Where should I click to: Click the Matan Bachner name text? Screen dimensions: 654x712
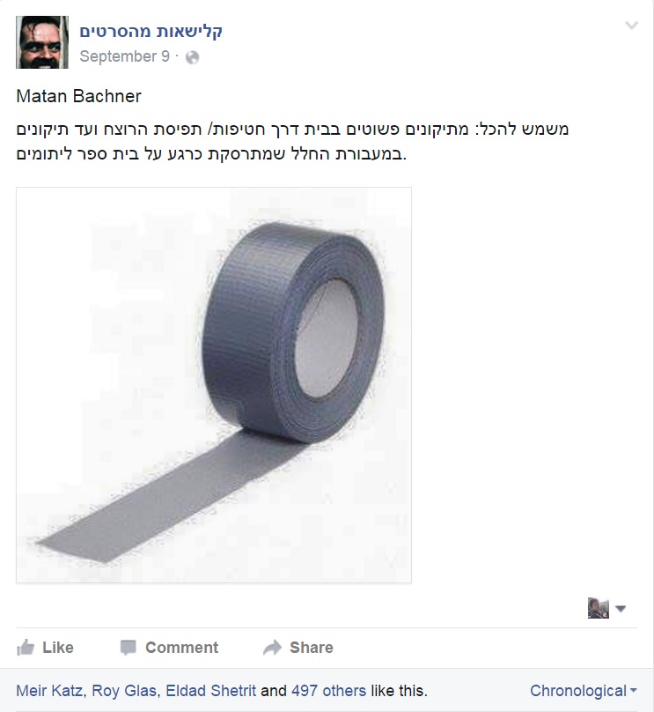[x=78, y=96]
